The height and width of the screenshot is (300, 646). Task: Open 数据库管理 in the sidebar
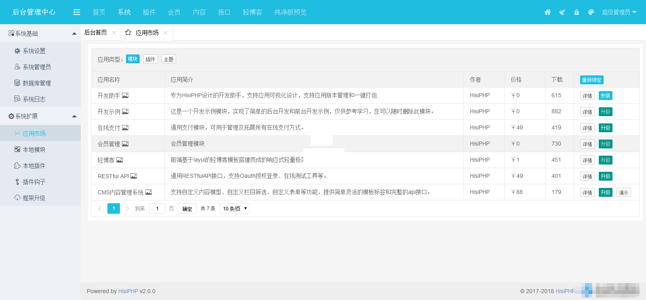pos(37,83)
